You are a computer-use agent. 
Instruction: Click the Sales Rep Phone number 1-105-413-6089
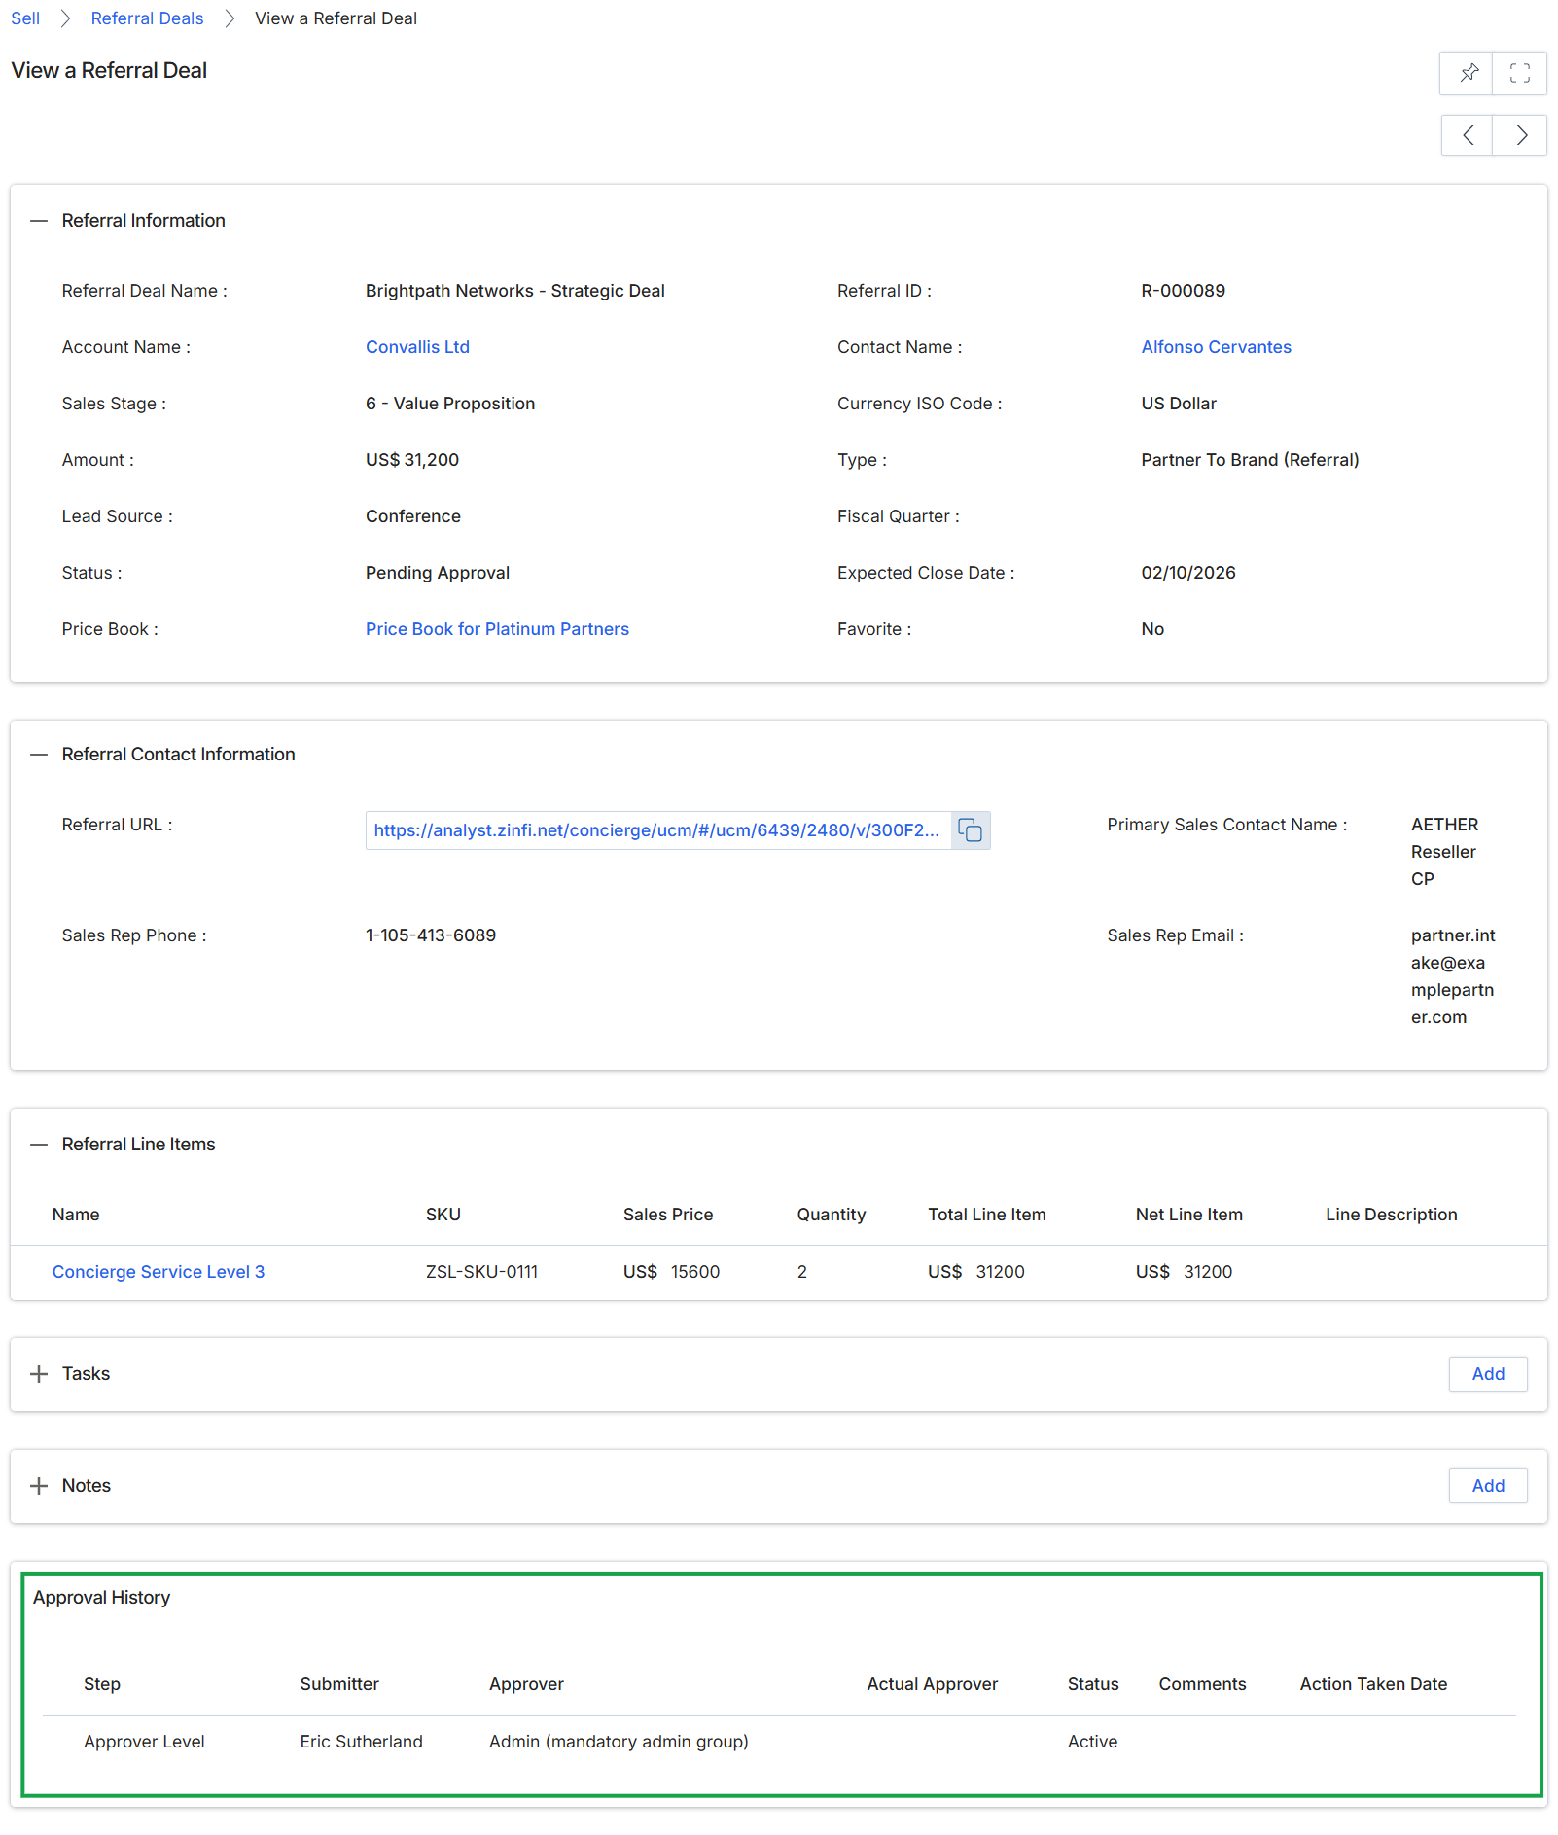(x=431, y=935)
